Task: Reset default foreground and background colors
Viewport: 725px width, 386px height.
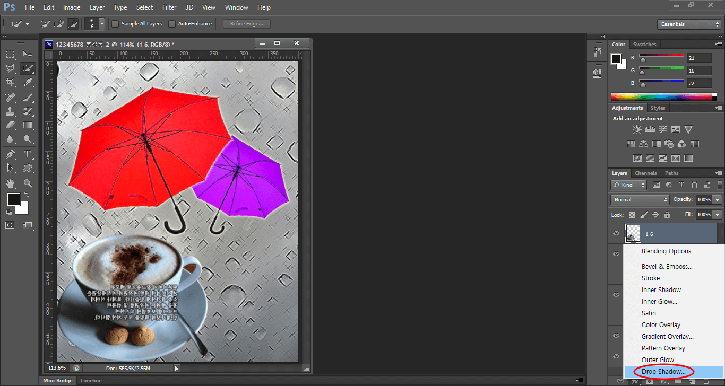Action: click(x=8, y=212)
